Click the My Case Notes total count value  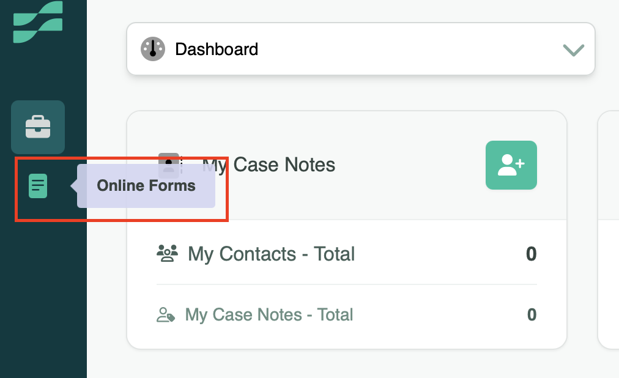click(532, 315)
